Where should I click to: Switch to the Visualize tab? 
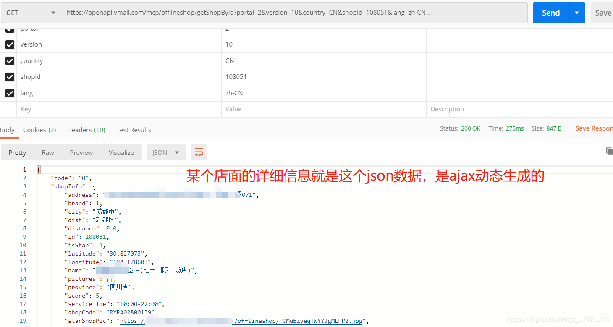click(121, 152)
